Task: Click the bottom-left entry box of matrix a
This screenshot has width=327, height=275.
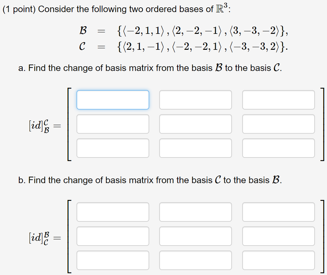Action: [113, 148]
